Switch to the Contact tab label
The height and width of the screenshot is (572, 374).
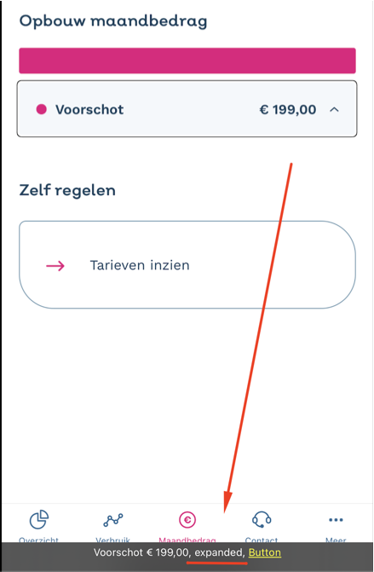[x=262, y=540]
